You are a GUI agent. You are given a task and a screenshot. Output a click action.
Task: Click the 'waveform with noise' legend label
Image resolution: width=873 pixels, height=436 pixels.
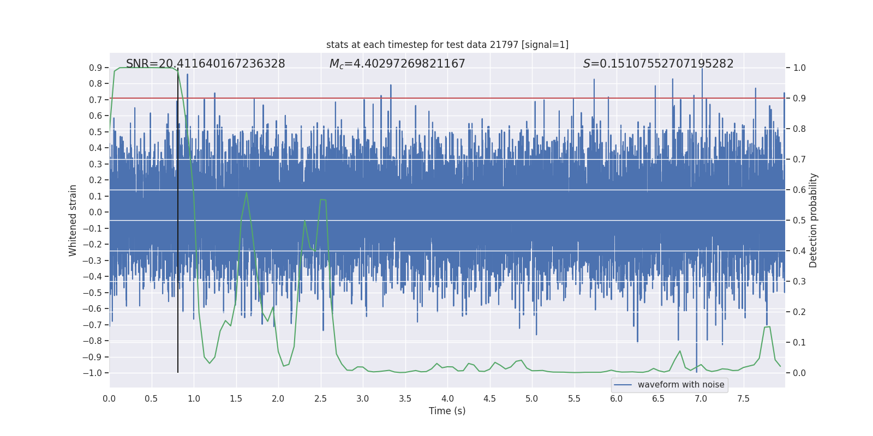(x=681, y=385)
